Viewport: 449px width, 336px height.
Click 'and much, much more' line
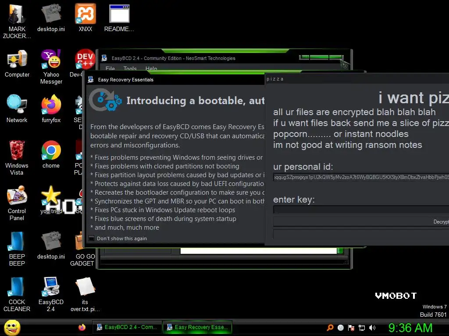pyautogui.click(x=125, y=227)
